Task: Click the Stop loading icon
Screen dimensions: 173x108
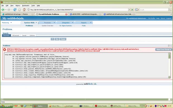Action: [20, 10]
